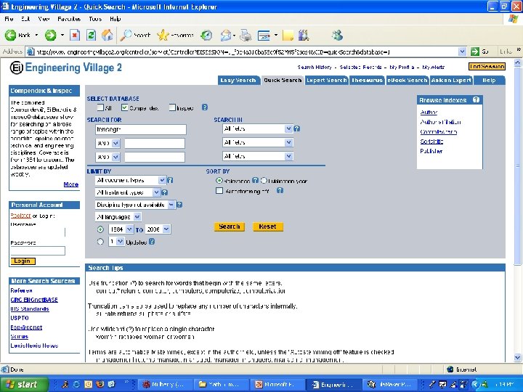Select the year range radio button
The image size is (523, 392).
100,229
